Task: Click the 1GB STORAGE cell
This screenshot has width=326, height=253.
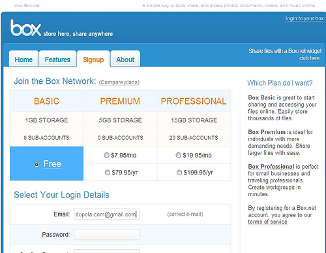Action: (46, 120)
